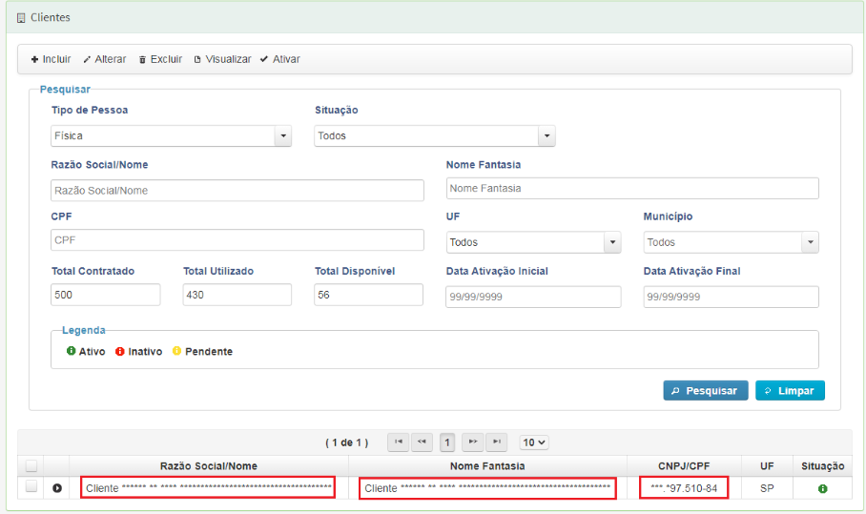Click into the CPF input field
The image size is (866, 514).
tap(237, 240)
